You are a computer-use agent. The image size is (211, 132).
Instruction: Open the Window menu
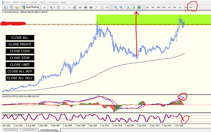(53, 2)
